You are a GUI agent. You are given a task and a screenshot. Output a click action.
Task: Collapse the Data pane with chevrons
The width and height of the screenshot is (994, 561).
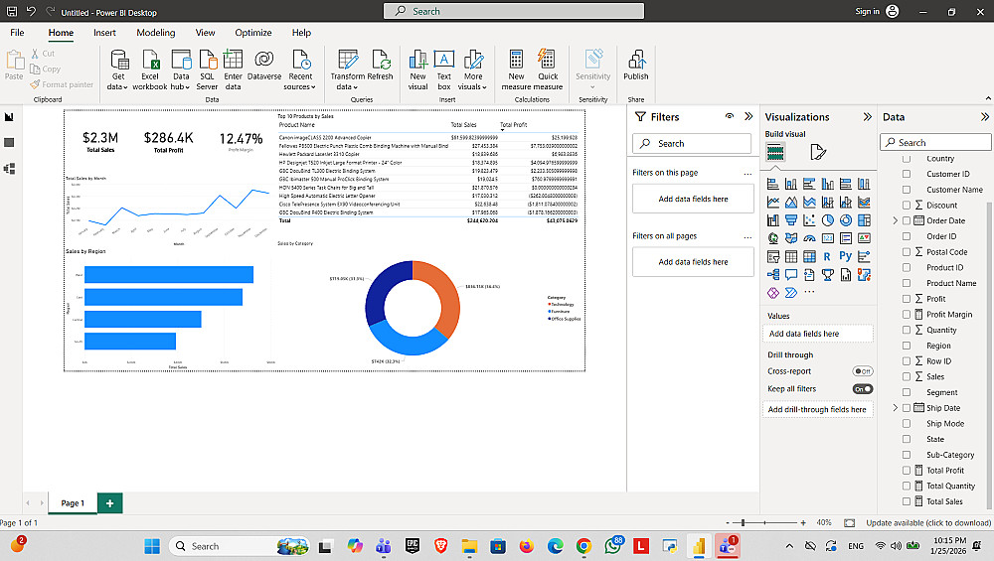pos(984,117)
